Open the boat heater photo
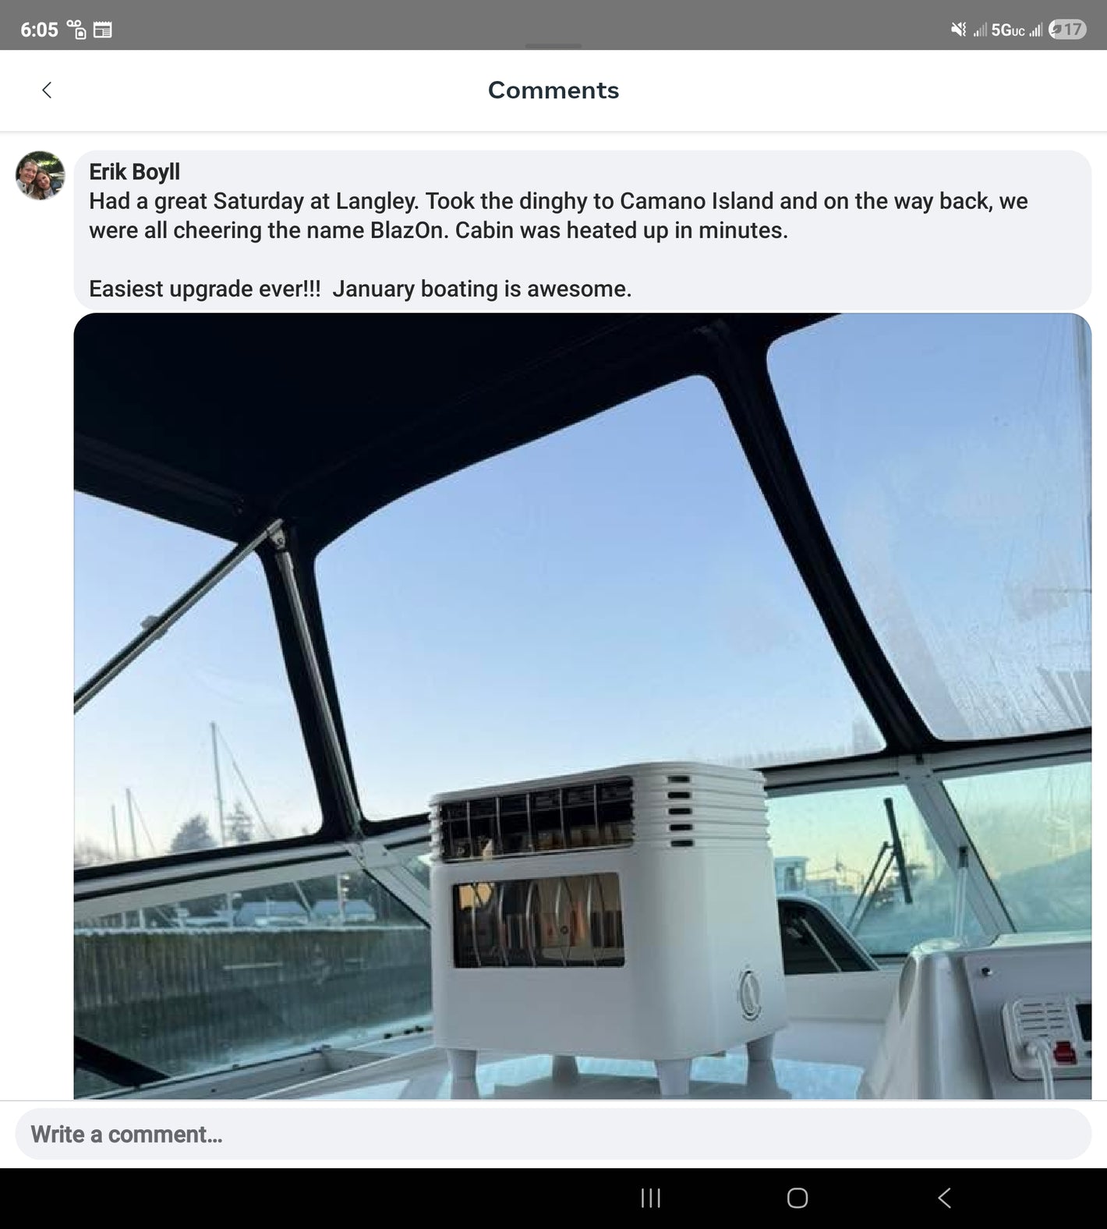Screen dimensions: 1107x1229 582,706
